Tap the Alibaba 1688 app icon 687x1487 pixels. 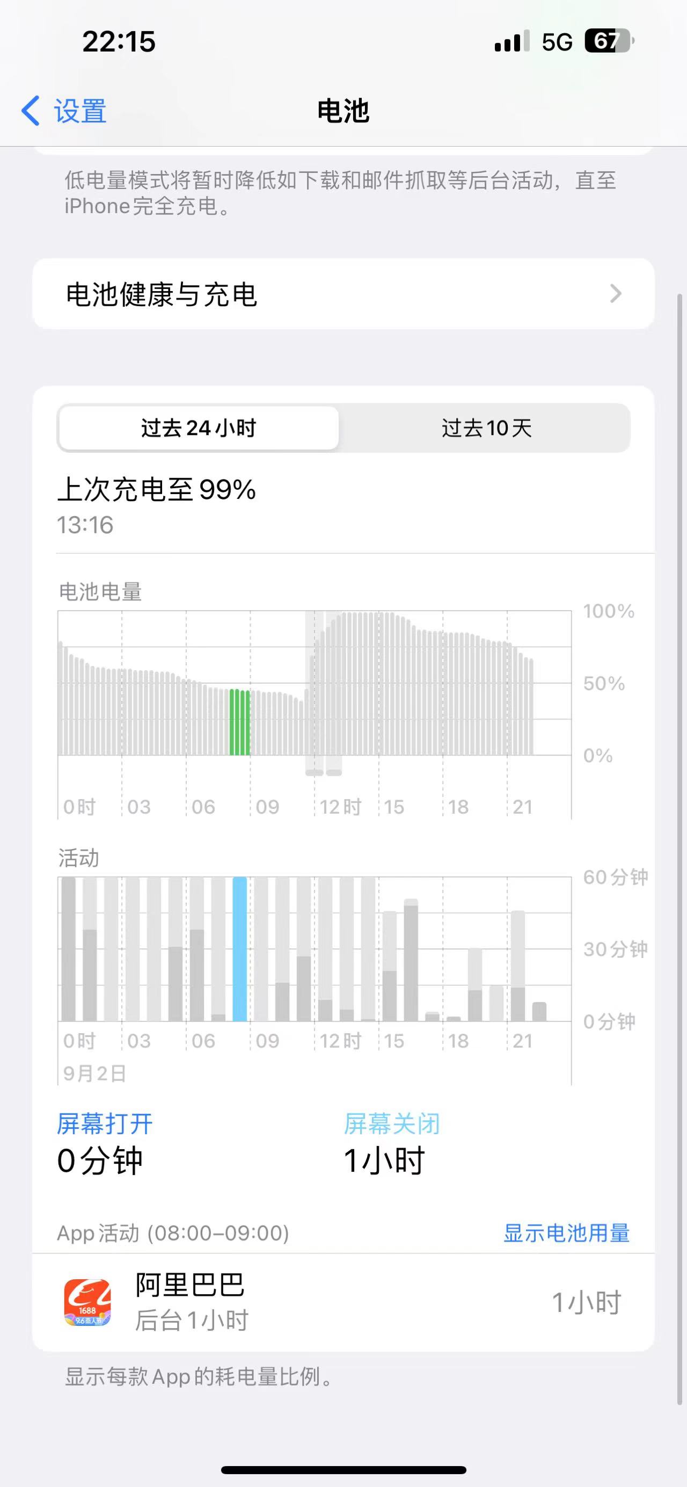[87, 1302]
